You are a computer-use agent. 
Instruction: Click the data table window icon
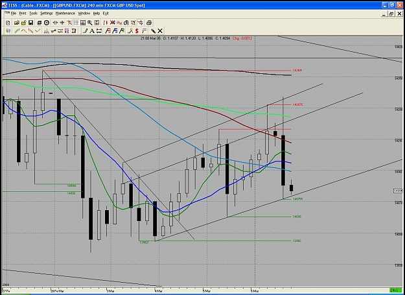[83, 23]
